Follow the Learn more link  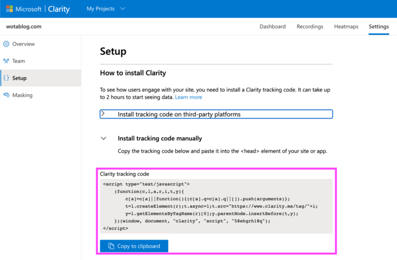(188, 97)
